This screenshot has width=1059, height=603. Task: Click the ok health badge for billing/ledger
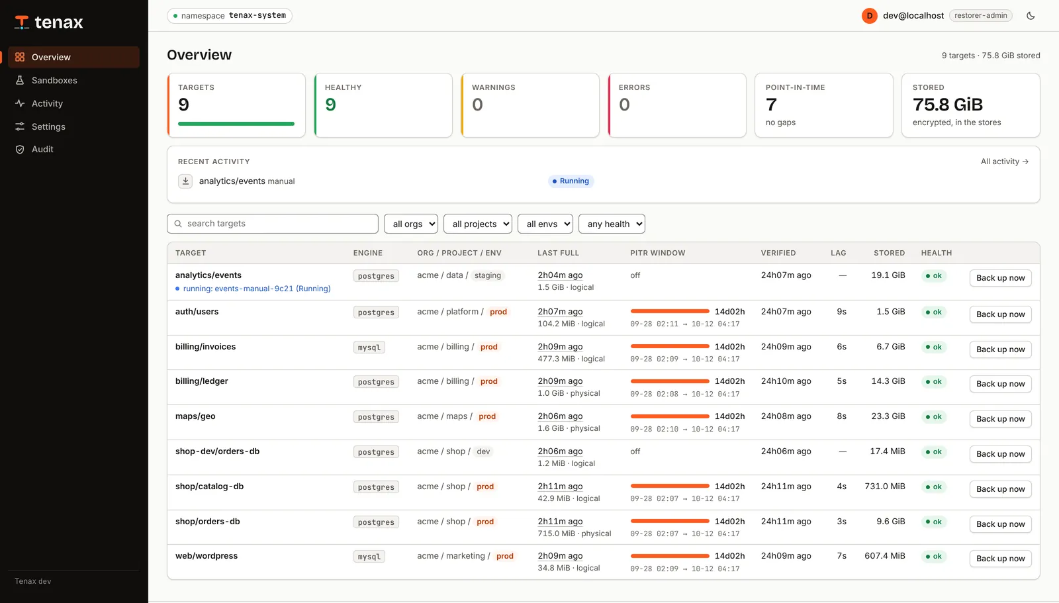pos(934,382)
